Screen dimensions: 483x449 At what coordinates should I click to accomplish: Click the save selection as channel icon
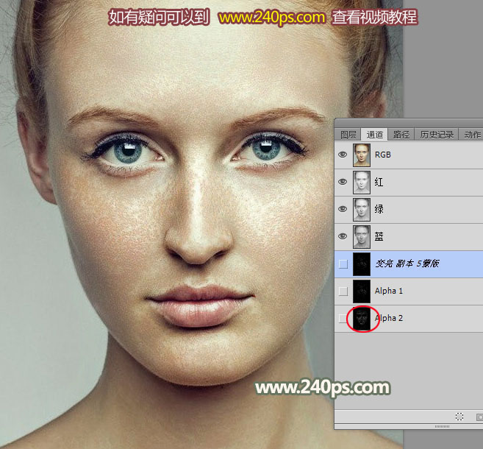pos(478,416)
